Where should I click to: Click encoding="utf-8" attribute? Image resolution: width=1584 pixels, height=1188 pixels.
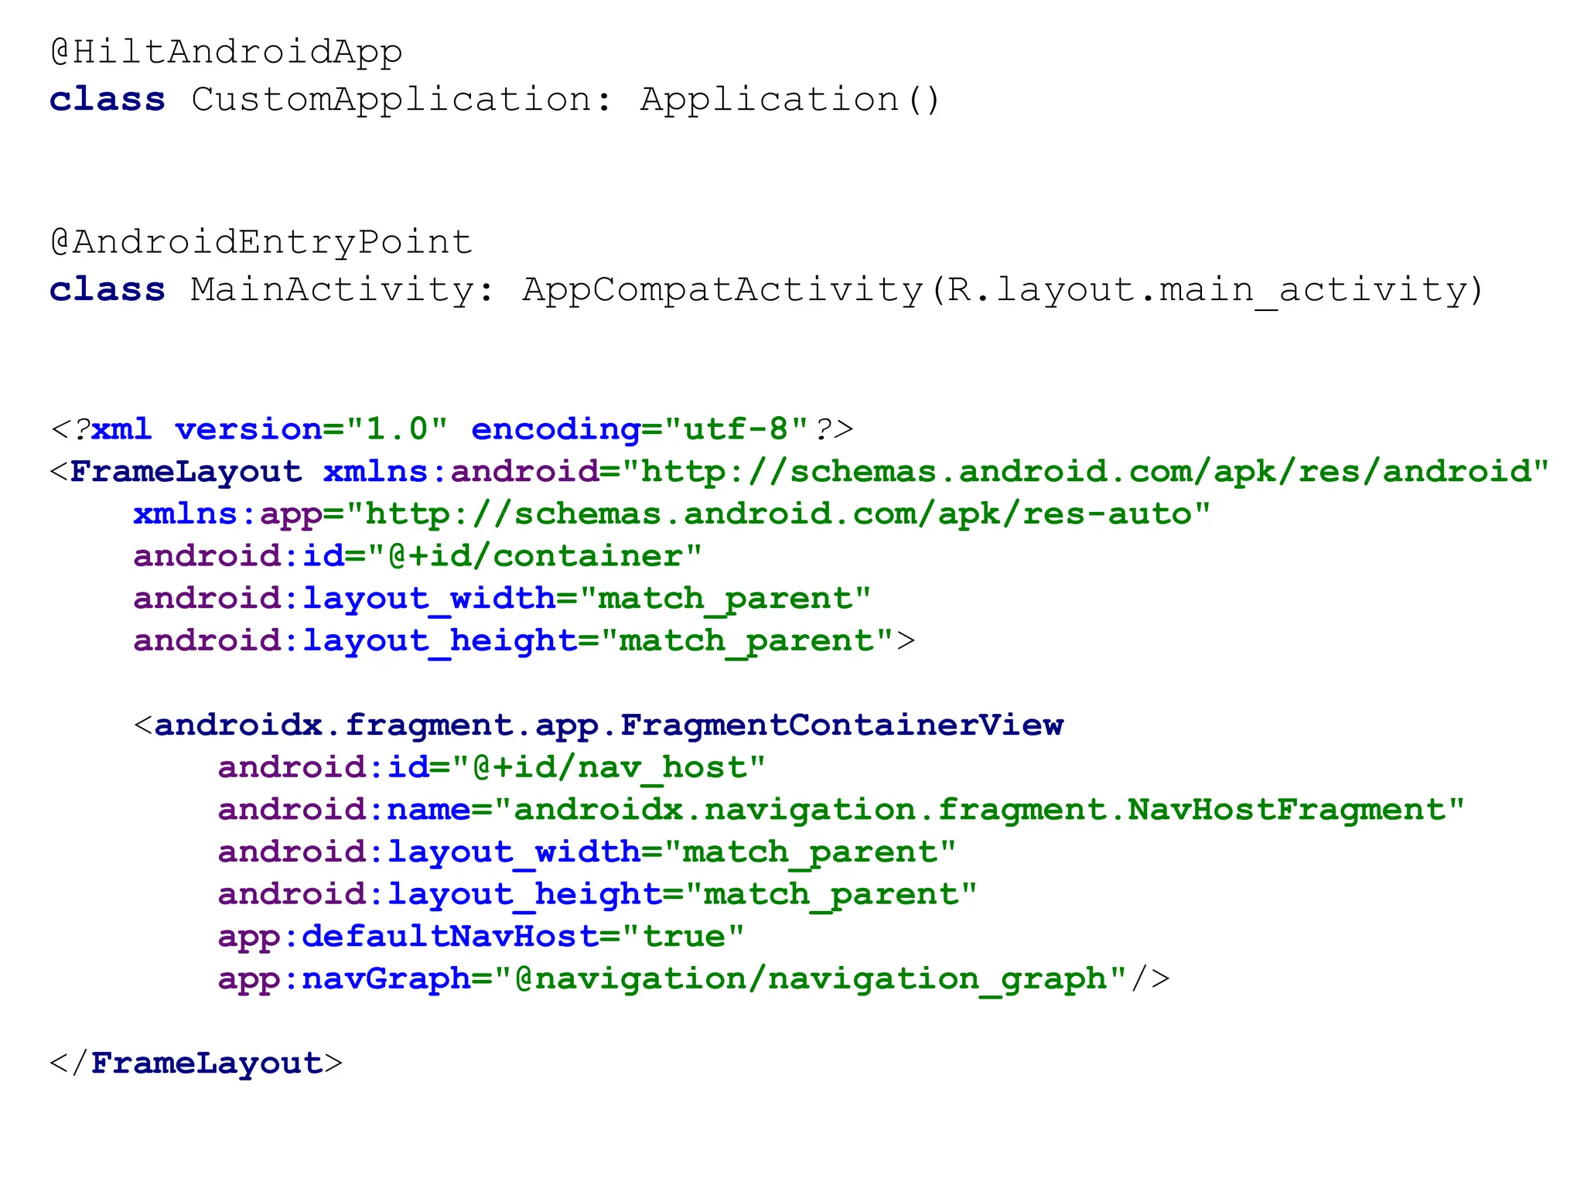pyautogui.click(x=640, y=429)
